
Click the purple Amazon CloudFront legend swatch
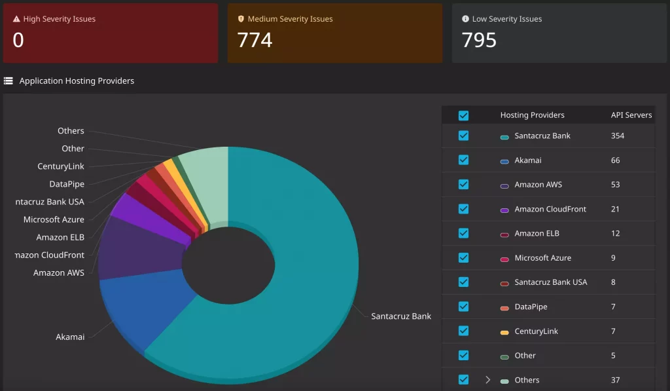504,210
